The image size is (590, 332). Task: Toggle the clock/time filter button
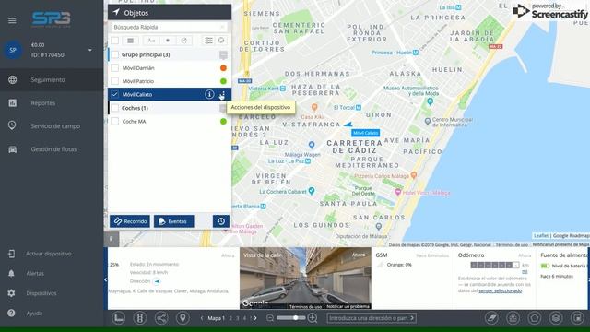184,41
